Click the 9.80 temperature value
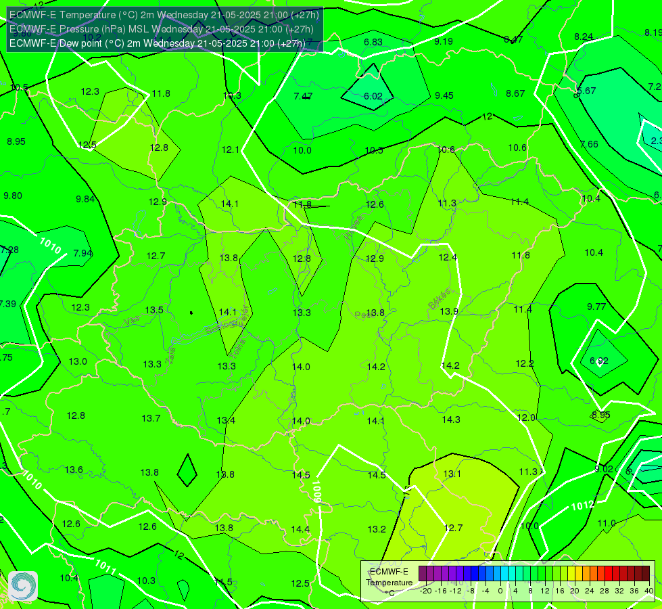The image size is (662, 609). [13, 196]
